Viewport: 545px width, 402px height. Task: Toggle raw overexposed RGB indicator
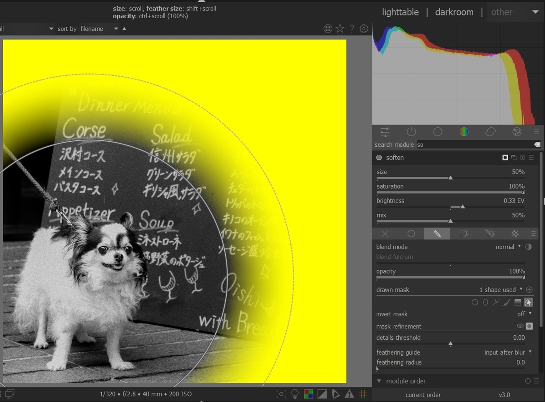coord(308,394)
